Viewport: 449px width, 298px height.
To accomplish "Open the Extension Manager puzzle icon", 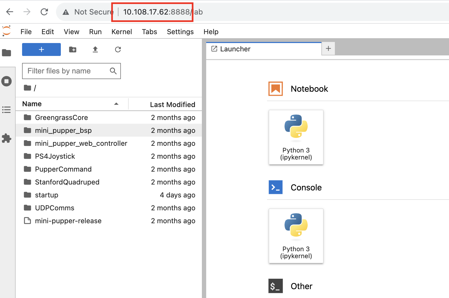I will [x=6, y=138].
